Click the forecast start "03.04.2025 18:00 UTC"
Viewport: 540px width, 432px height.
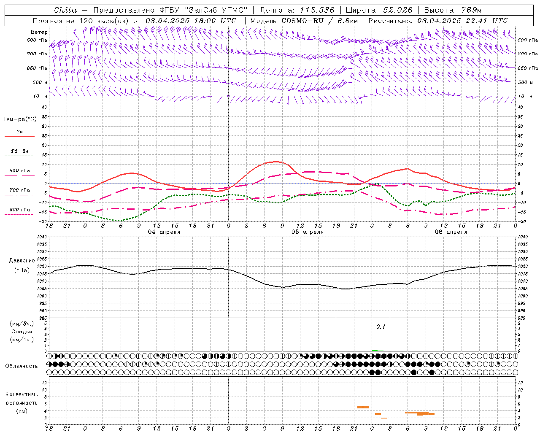[x=191, y=21]
